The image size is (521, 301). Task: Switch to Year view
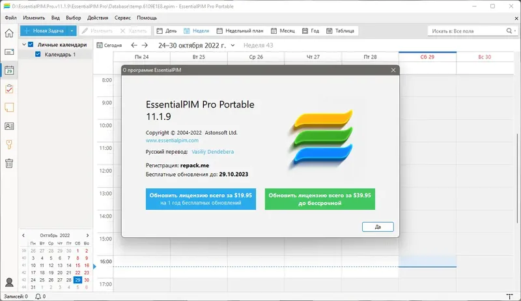tap(311, 31)
